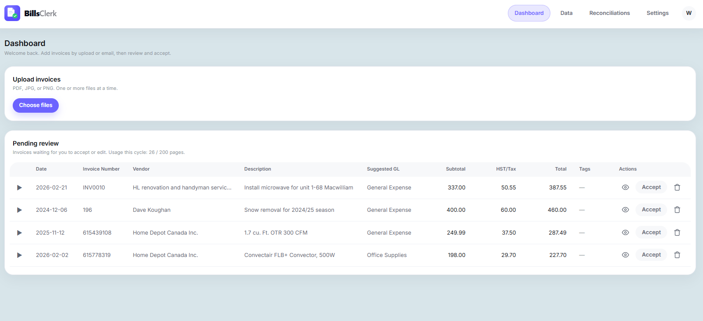
Task: Accept the HL renovation invoice
Action: pyautogui.click(x=651, y=187)
